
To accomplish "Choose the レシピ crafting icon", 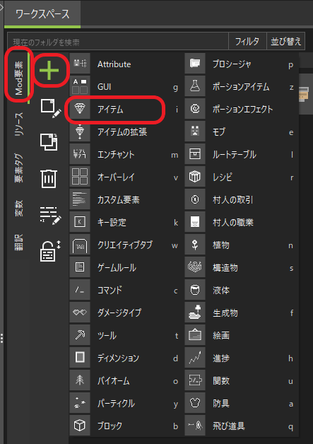I will click(x=195, y=177).
